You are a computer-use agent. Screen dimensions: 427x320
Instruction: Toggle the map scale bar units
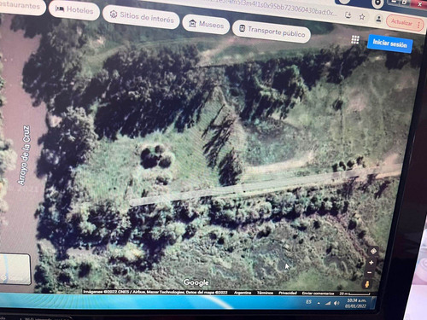(x=354, y=294)
